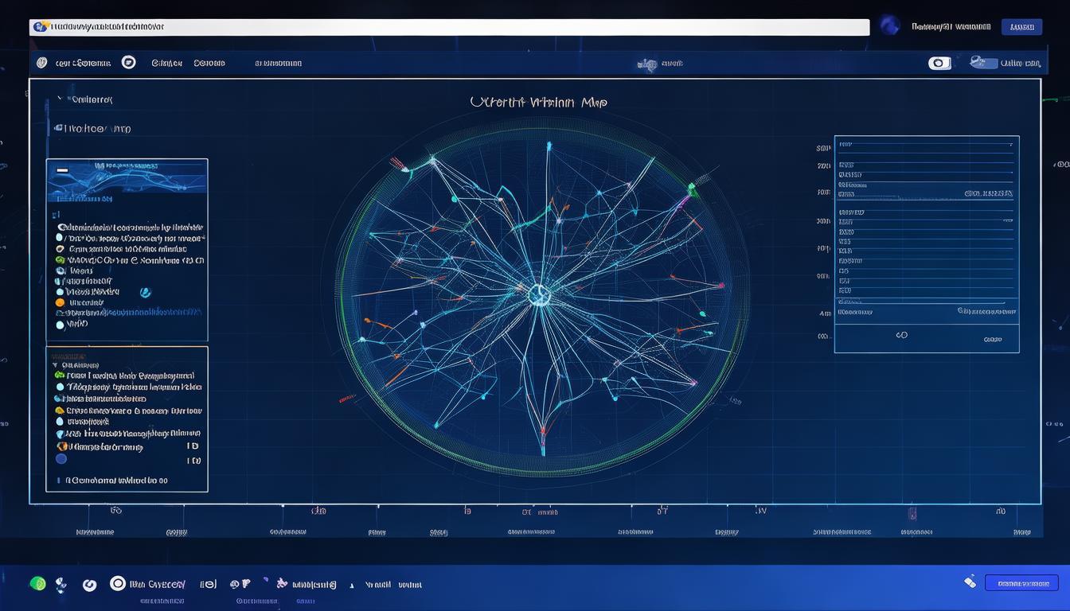Screen dimensions: 1070x611
Task: Click the small map icon in toolbar center
Action: tap(646, 64)
